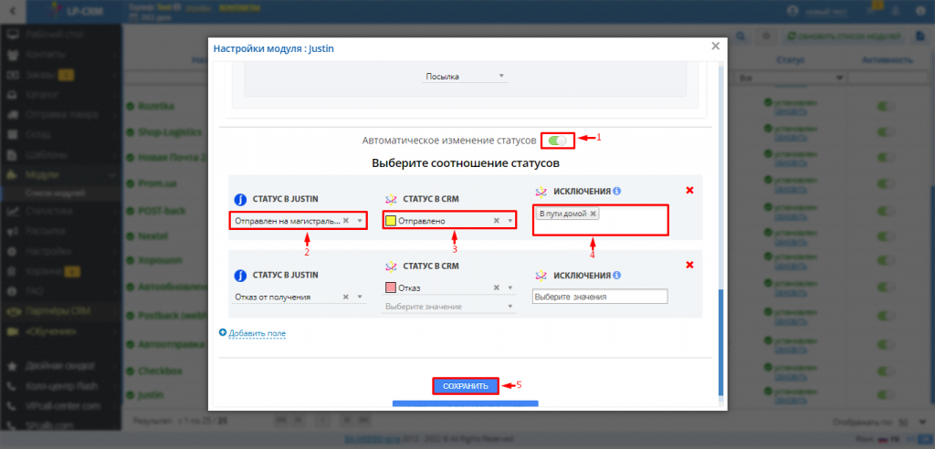Open Отказ от получения Justin status dropdown
The height and width of the screenshot is (449, 935).
point(299,297)
